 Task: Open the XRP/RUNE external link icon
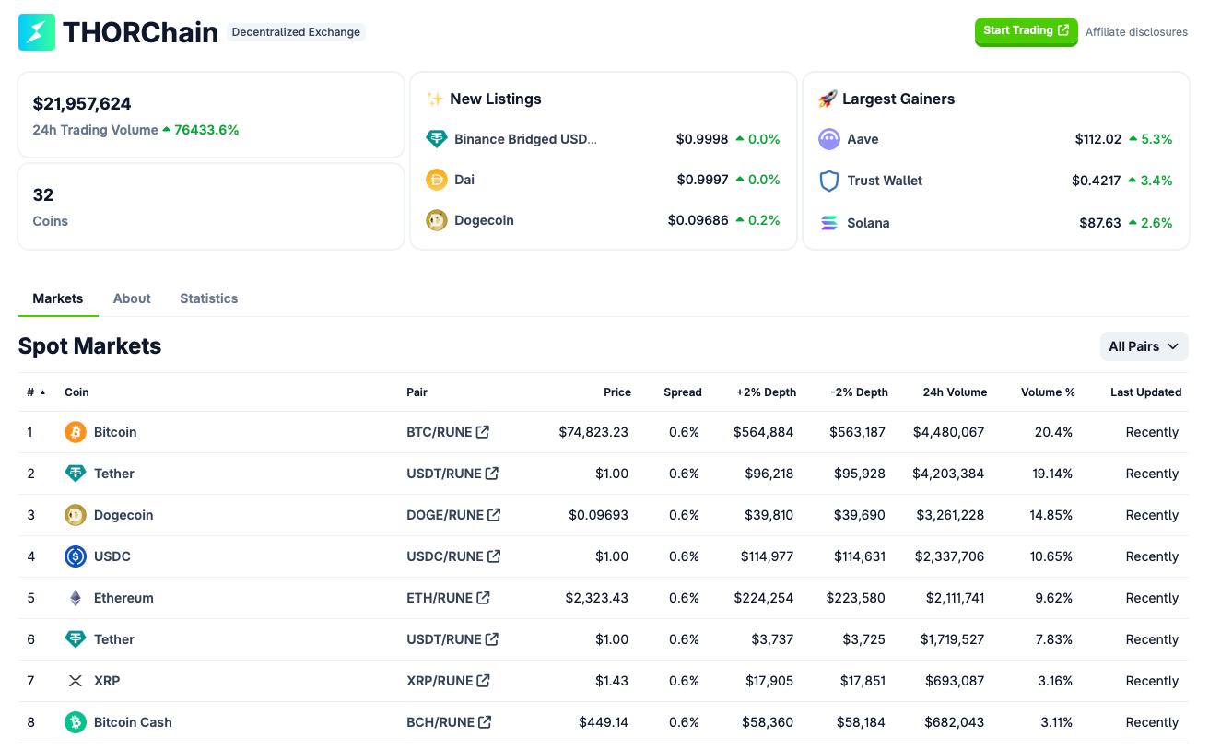pyautogui.click(x=484, y=681)
